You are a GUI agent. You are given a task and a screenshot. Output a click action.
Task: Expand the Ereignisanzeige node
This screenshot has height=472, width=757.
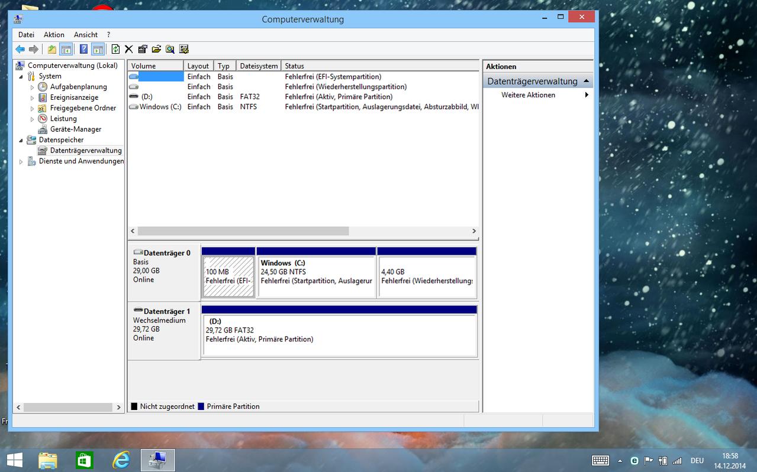point(33,98)
